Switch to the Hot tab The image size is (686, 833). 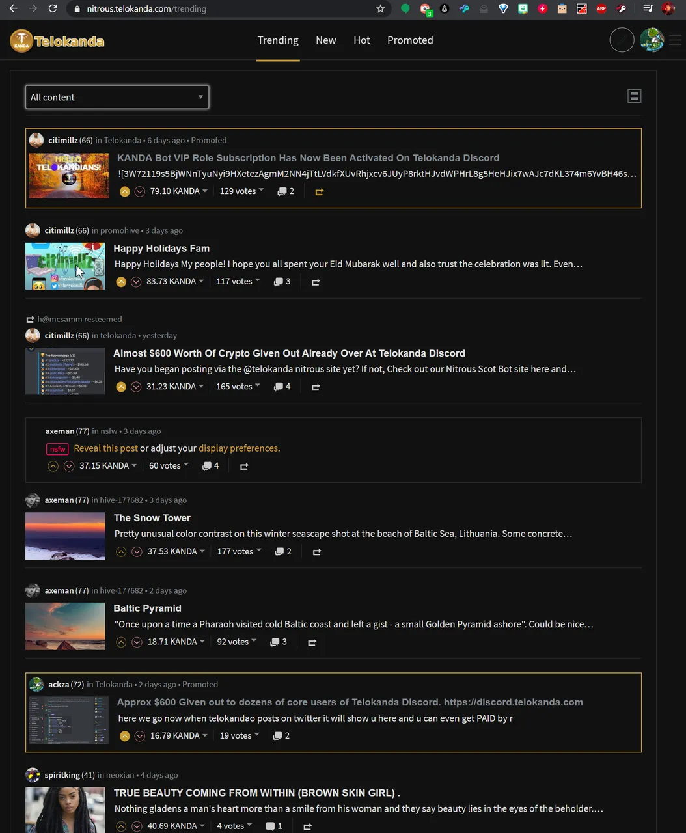click(x=362, y=40)
